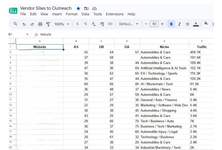Open the search menus magnifier icon
The image size is (222, 150).
click(15, 24)
